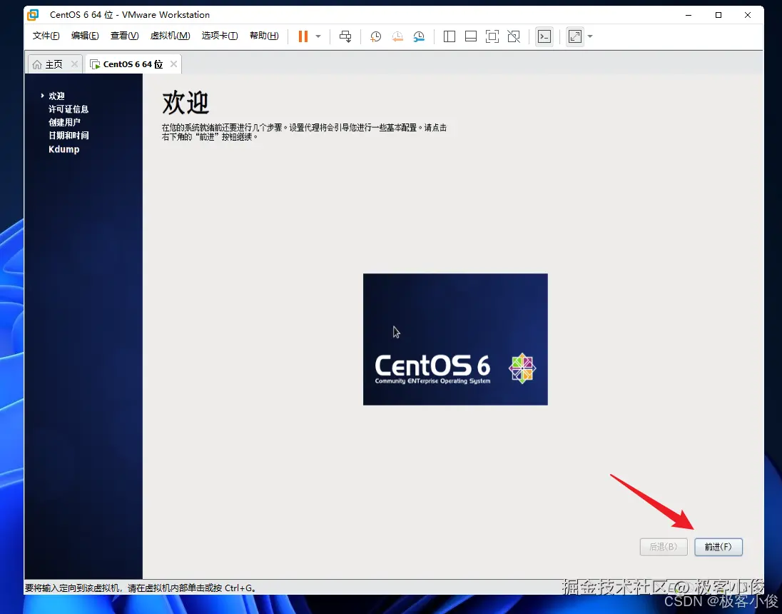
Task: Switch to the 主页 tab
Action: [x=48, y=64]
